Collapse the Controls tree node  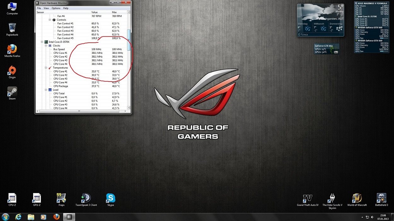(x=50, y=20)
